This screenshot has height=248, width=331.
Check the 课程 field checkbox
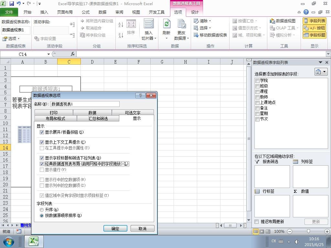click(257, 92)
